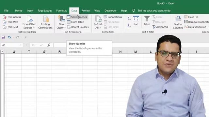Launch Text to Columns wizard
This screenshot has height=117, width=209.
[178, 22]
